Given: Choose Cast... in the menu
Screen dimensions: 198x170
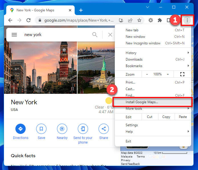Looking at the screenshot, I should (153, 89).
